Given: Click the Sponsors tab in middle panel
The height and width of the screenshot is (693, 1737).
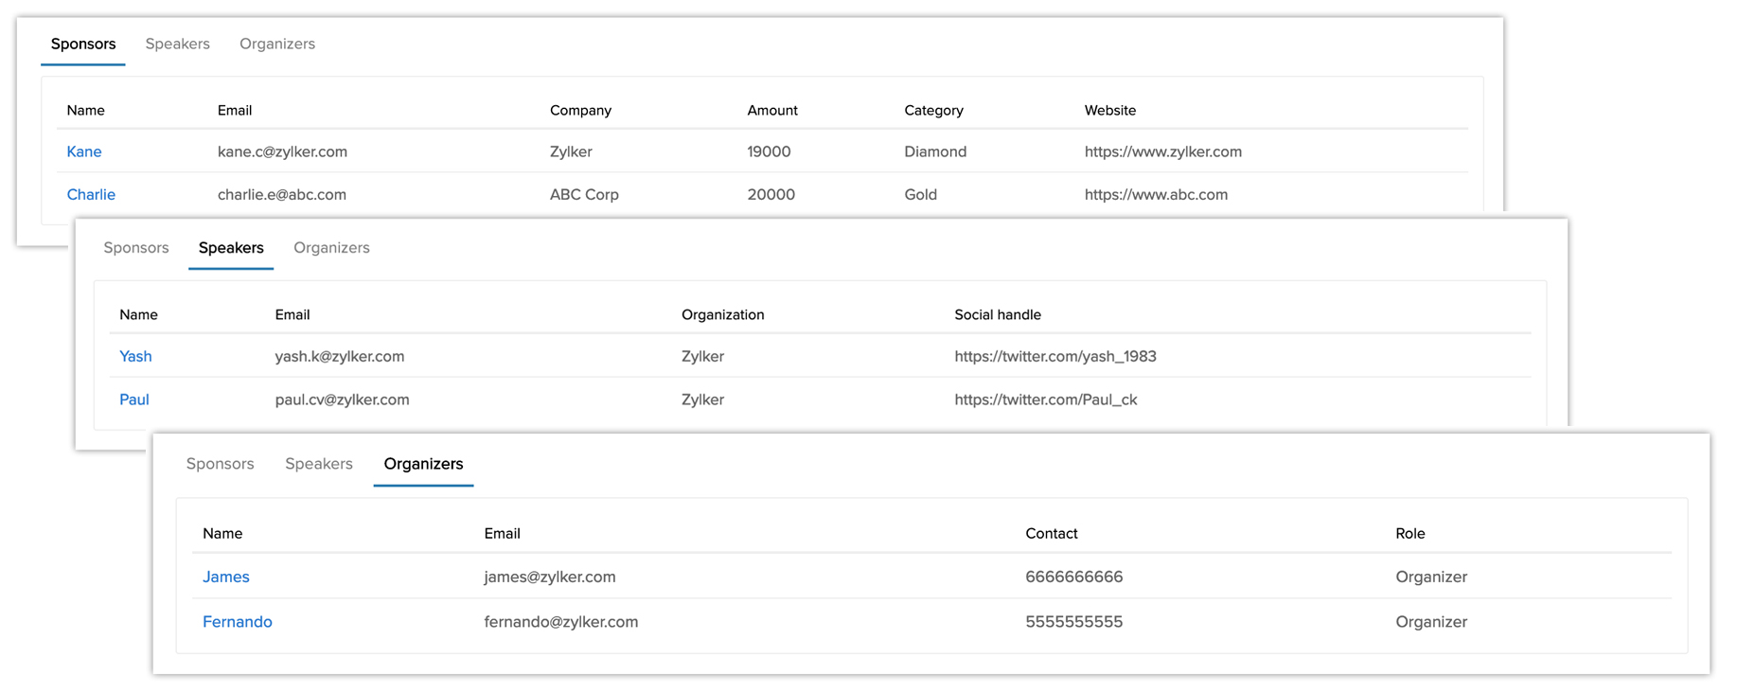Looking at the screenshot, I should pos(136,248).
